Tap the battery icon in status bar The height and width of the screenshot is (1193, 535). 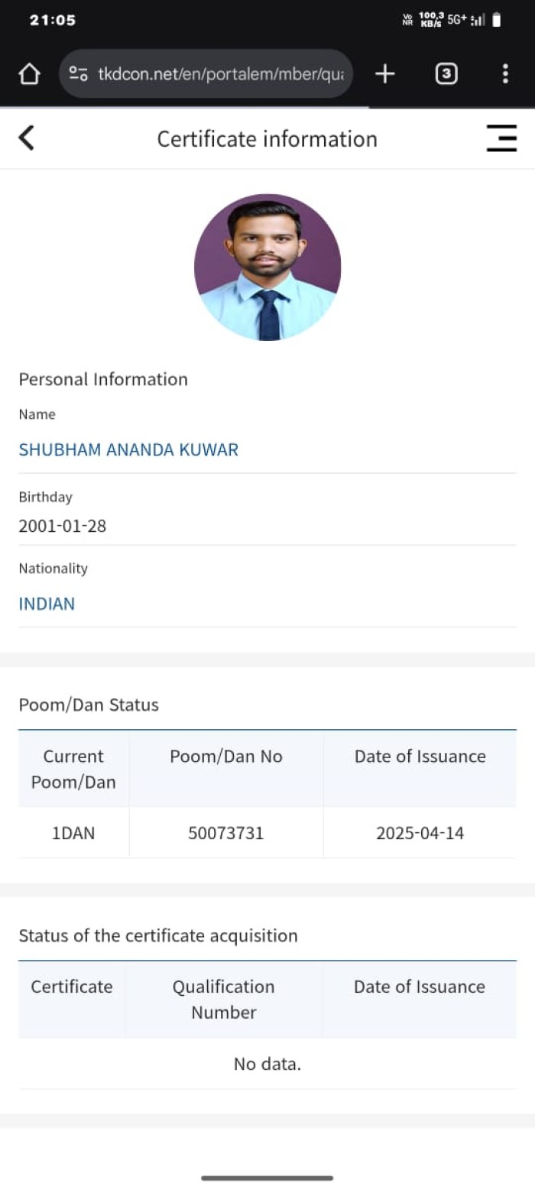coord(497,21)
